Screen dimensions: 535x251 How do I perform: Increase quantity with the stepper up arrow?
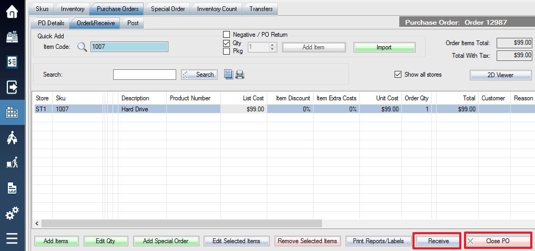(272, 45)
